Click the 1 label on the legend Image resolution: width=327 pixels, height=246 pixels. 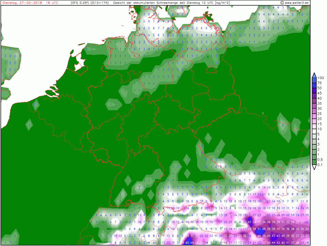click(319, 155)
